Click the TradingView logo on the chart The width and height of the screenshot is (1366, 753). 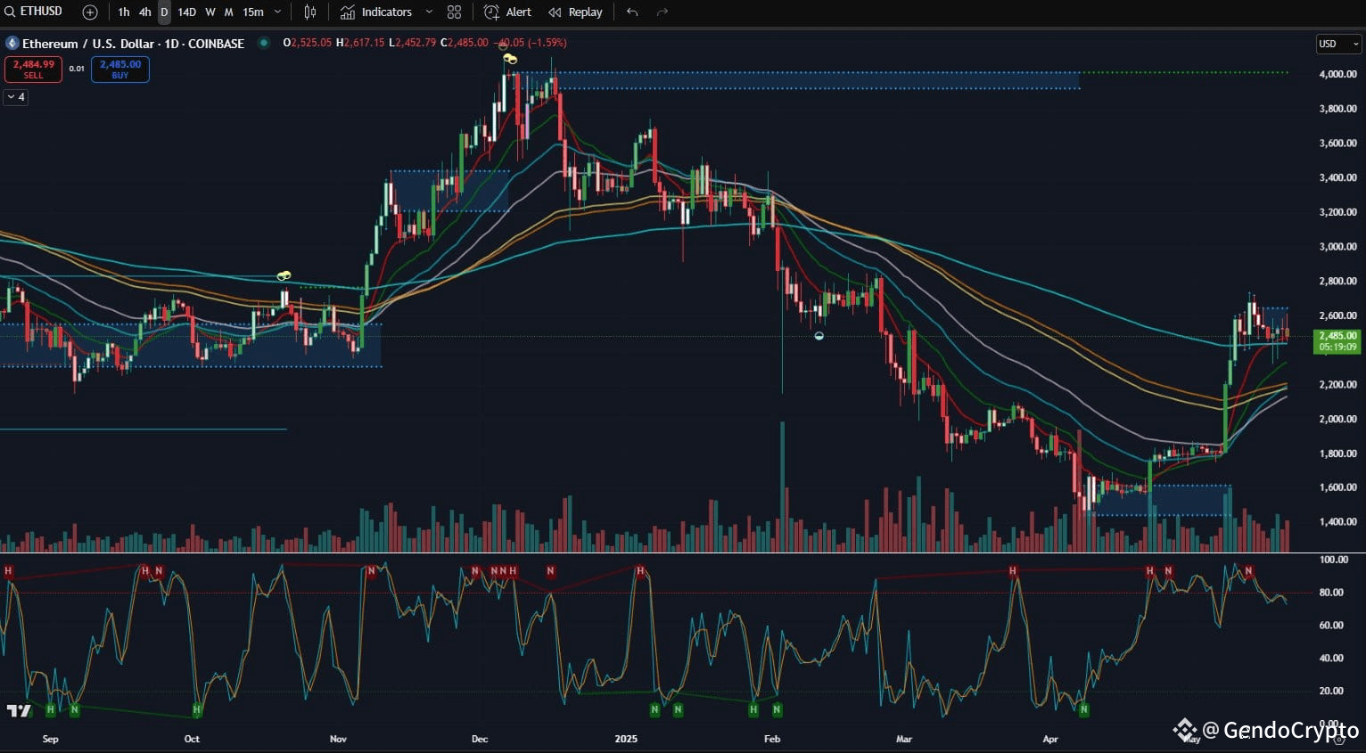(x=19, y=710)
